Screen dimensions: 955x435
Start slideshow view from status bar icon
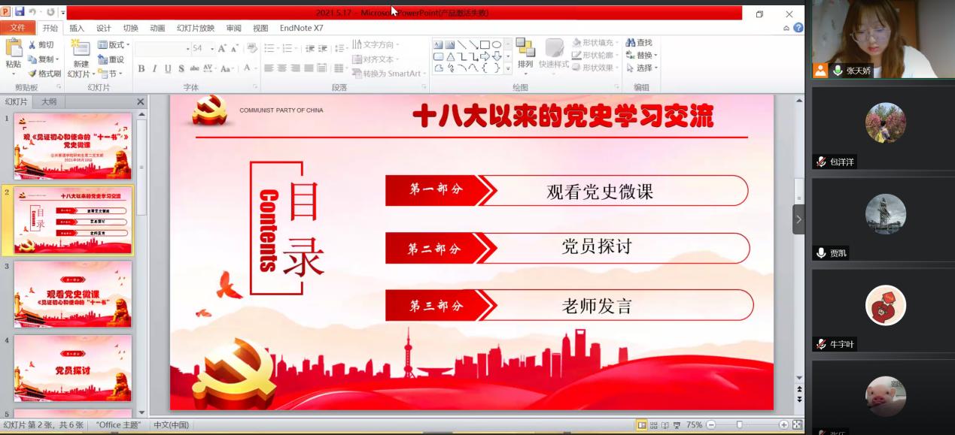click(x=677, y=425)
